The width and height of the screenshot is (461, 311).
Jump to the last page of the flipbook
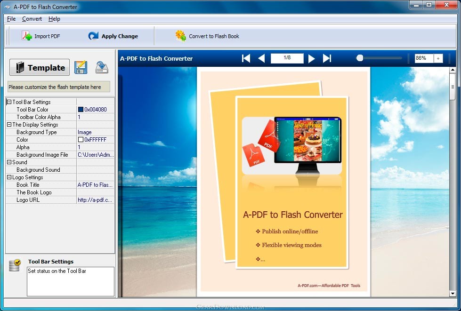(327, 58)
